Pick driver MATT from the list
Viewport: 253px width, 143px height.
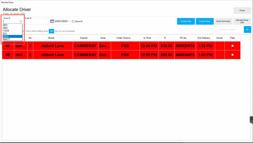pyautogui.click(x=13, y=39)
